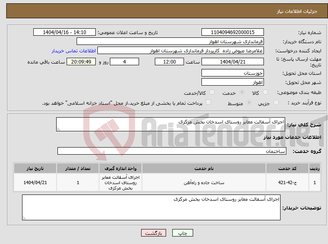Click the نام دستگاه خریدار label
This screenshot has width=328, height=244.
click(302, 42)
